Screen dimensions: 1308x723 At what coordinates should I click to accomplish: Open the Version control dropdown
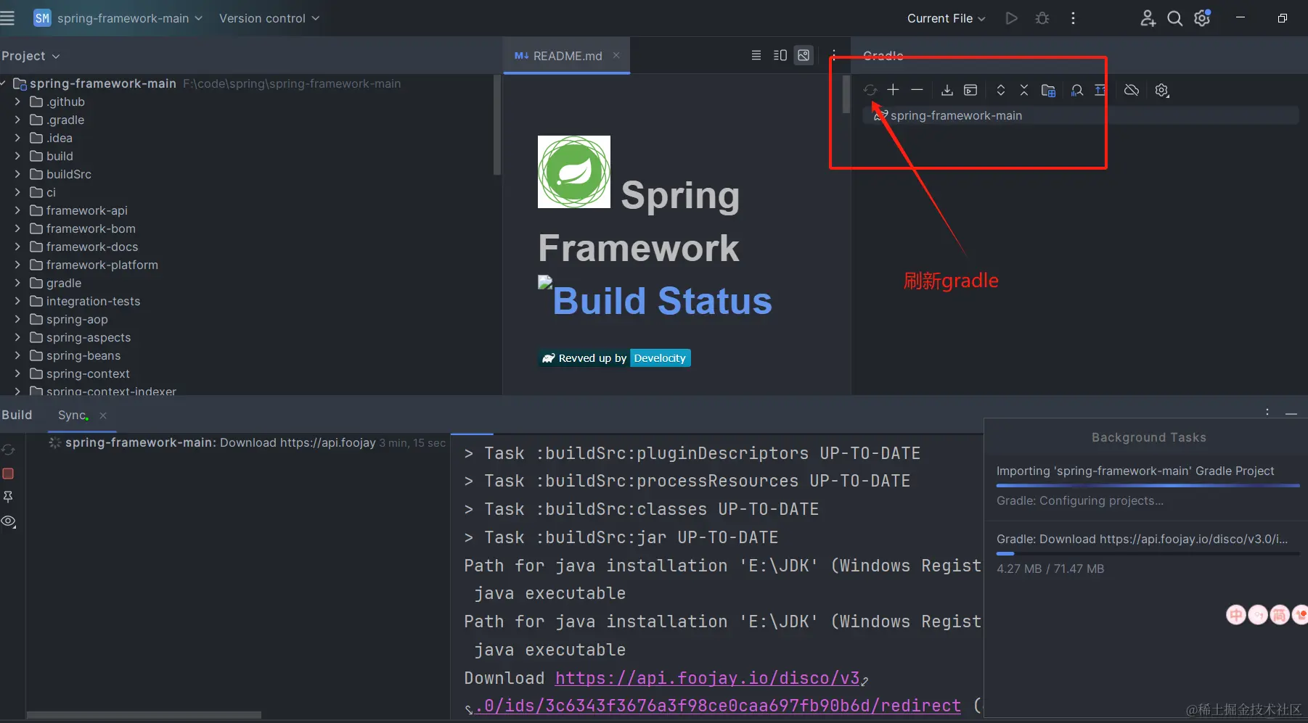(269, 18)
